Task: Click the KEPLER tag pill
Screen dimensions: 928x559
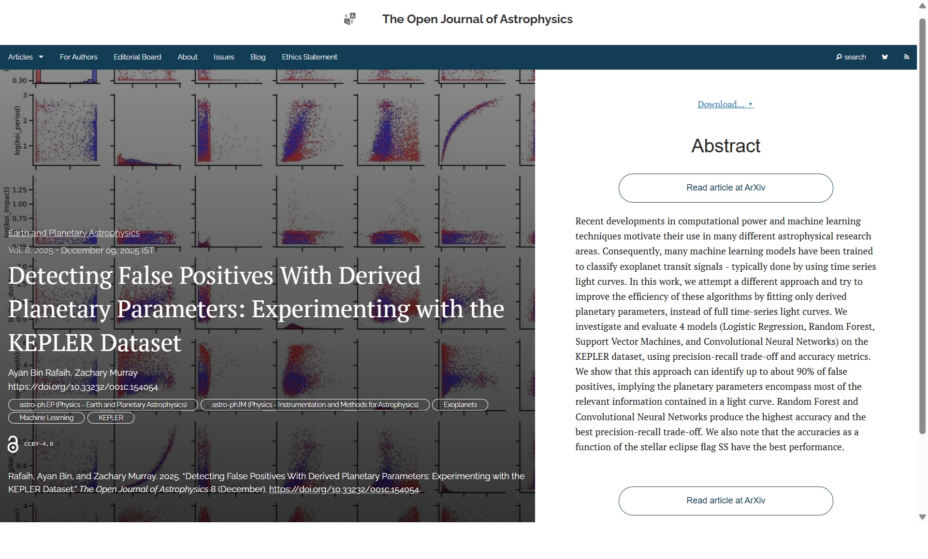Action: click(x=111, y=418)
